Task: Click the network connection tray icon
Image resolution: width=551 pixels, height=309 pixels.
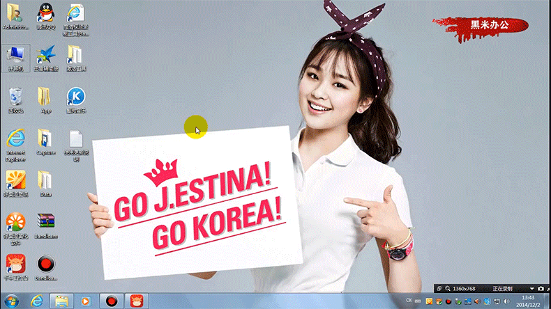Action: (x=497, y=301)
